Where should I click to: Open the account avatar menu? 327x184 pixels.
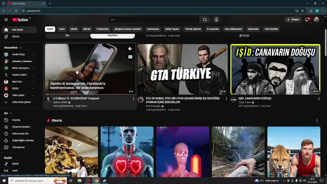[x=317, y=20]
